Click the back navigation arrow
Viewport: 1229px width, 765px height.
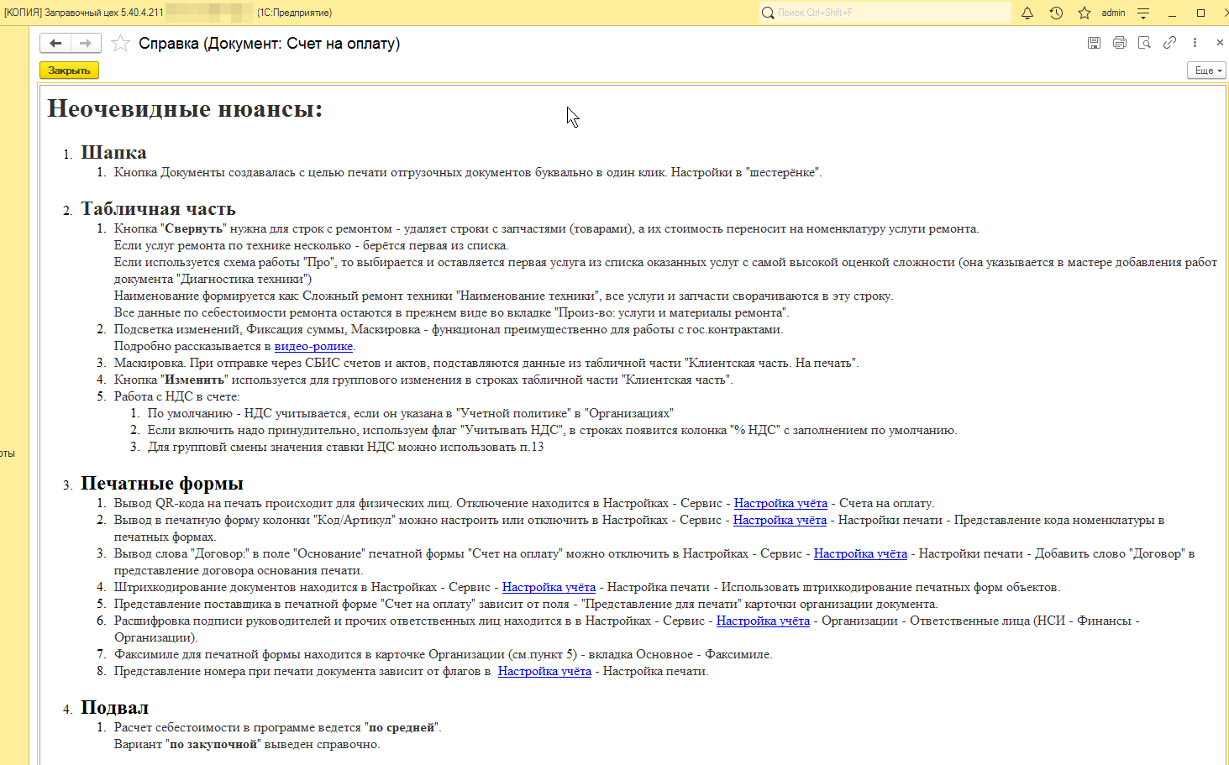pyautogui.click(x=55, y=44)
